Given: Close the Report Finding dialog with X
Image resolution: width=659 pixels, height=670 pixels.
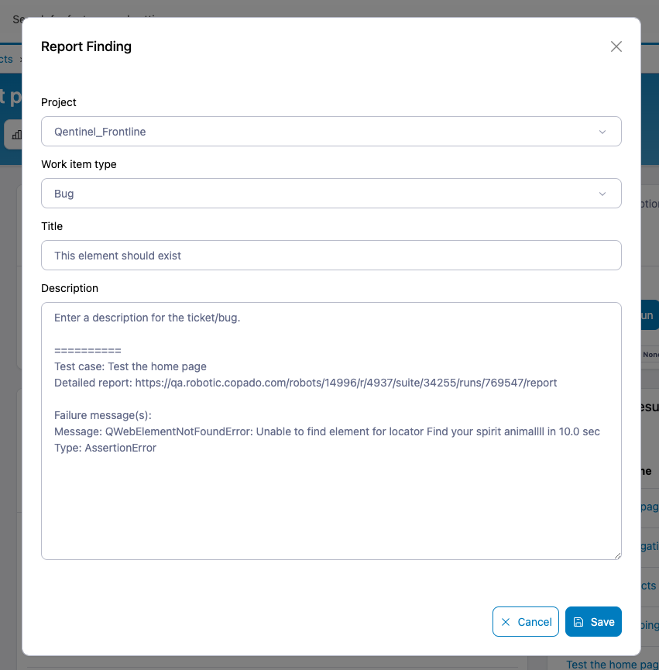Looking at the screenshot, I should 616,46.
